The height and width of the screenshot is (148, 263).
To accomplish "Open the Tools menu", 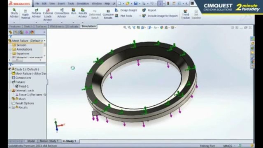I will coord(71,4).
